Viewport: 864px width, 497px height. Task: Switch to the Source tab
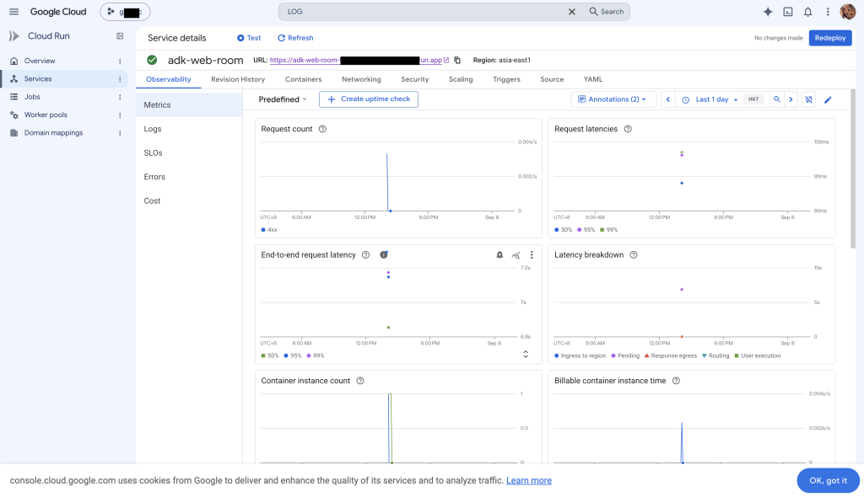point(552,79)
